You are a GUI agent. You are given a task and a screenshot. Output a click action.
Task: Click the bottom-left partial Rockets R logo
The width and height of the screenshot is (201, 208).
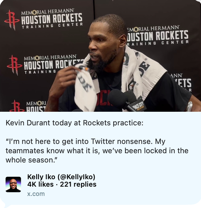(17, 106)
